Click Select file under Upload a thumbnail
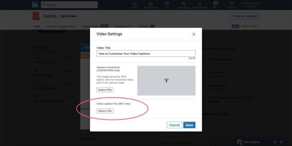 105,90
